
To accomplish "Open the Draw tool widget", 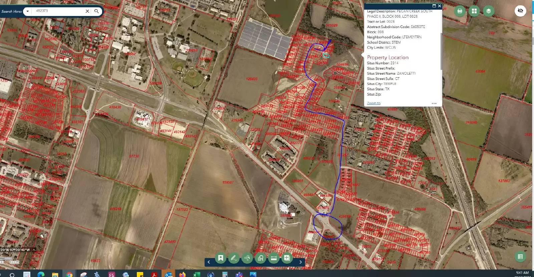I will [x=234, y=258].
